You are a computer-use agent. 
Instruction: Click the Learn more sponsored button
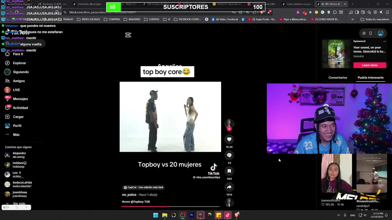coord(370,65)
